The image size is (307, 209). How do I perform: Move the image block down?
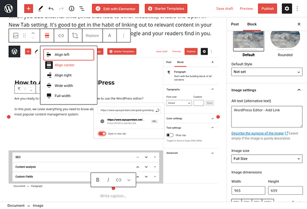pos(33,38)
